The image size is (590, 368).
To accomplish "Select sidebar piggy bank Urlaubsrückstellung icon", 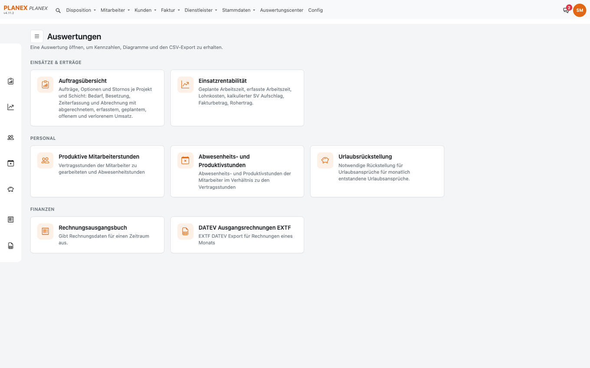I will click(x=11, y=189).
